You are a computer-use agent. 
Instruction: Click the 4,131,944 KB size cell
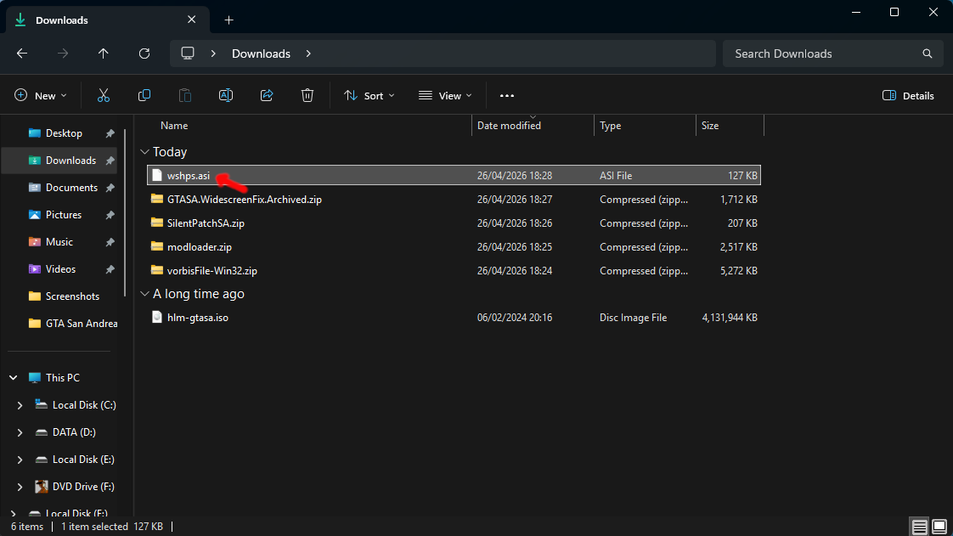[730, 317]
